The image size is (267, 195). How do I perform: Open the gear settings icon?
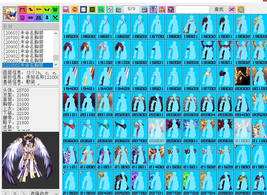(x=241, y=10)
